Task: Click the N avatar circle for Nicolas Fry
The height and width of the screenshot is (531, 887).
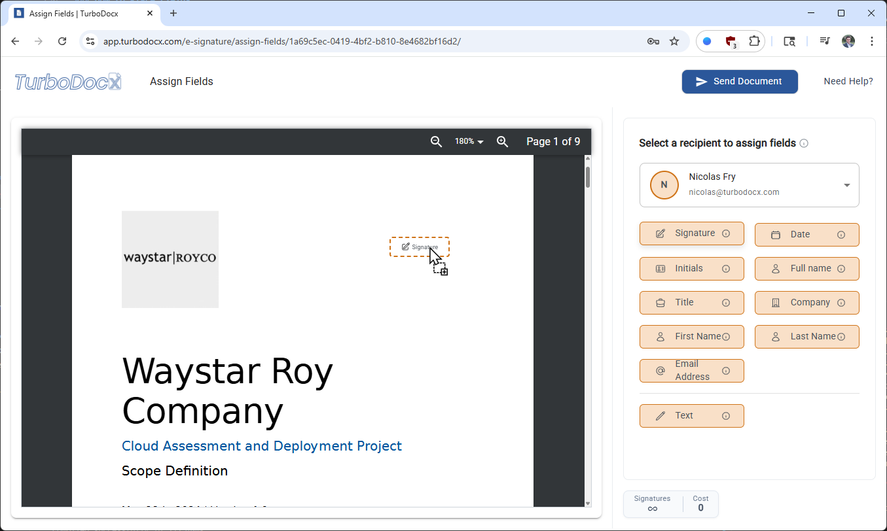Action: pyautogui.click(x=664, y=185)
